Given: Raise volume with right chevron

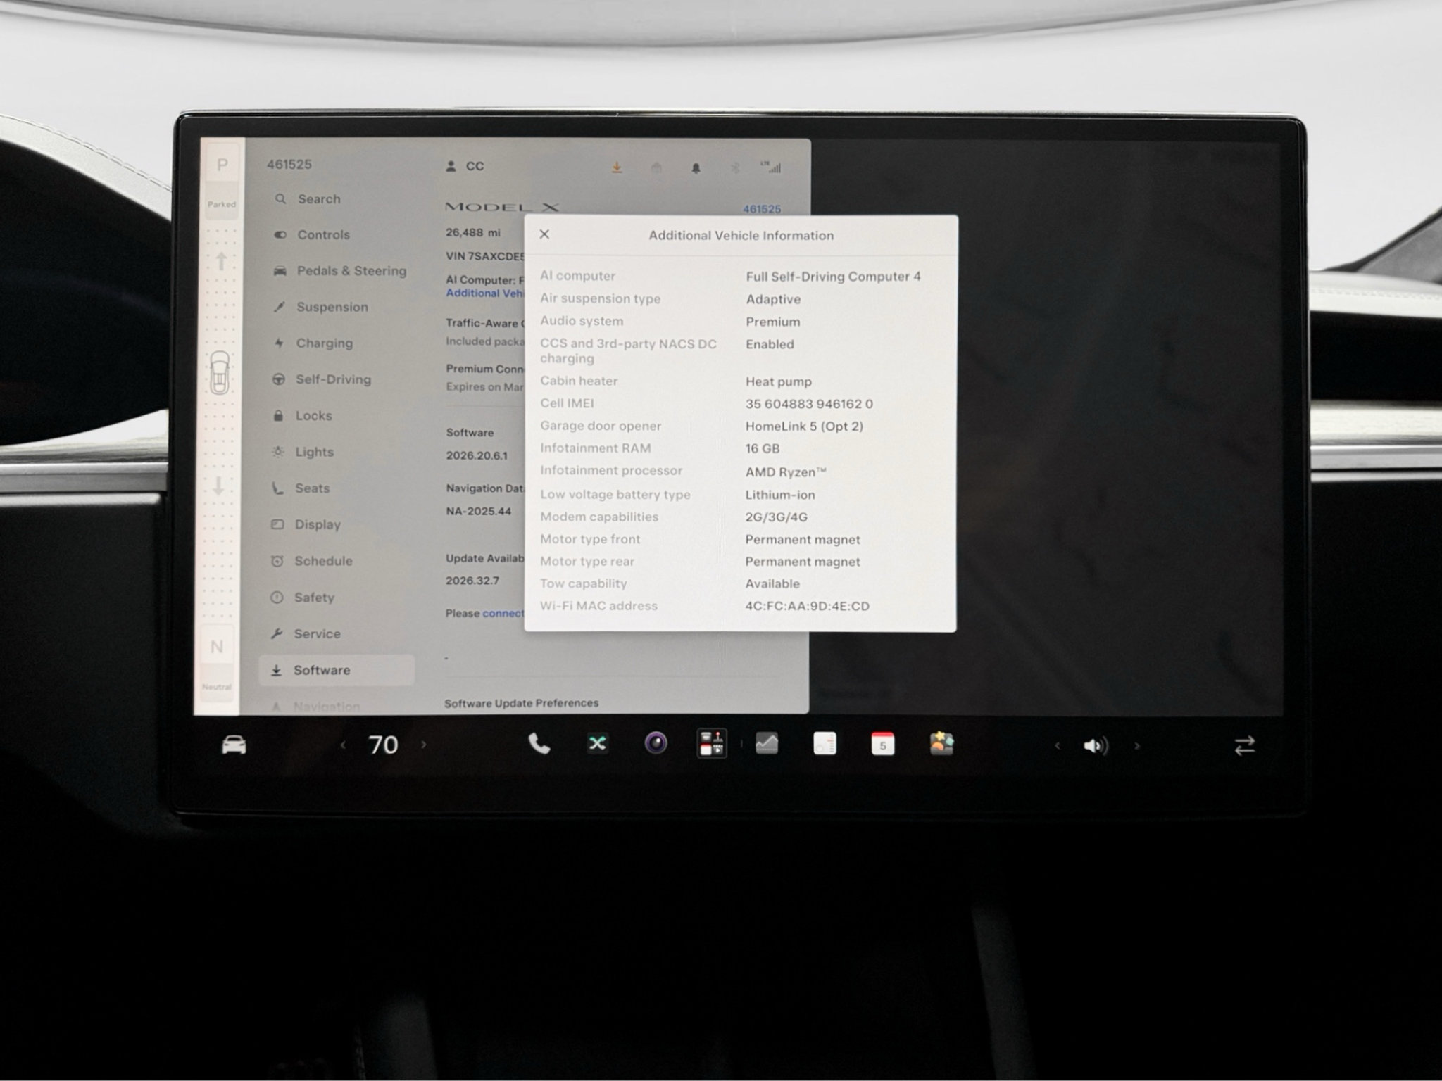Looking at the screenshot, I should click(x=1137, y=745).
